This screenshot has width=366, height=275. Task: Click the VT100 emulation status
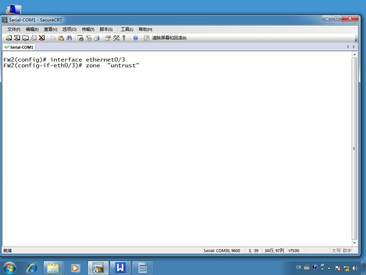pos(294,251)
